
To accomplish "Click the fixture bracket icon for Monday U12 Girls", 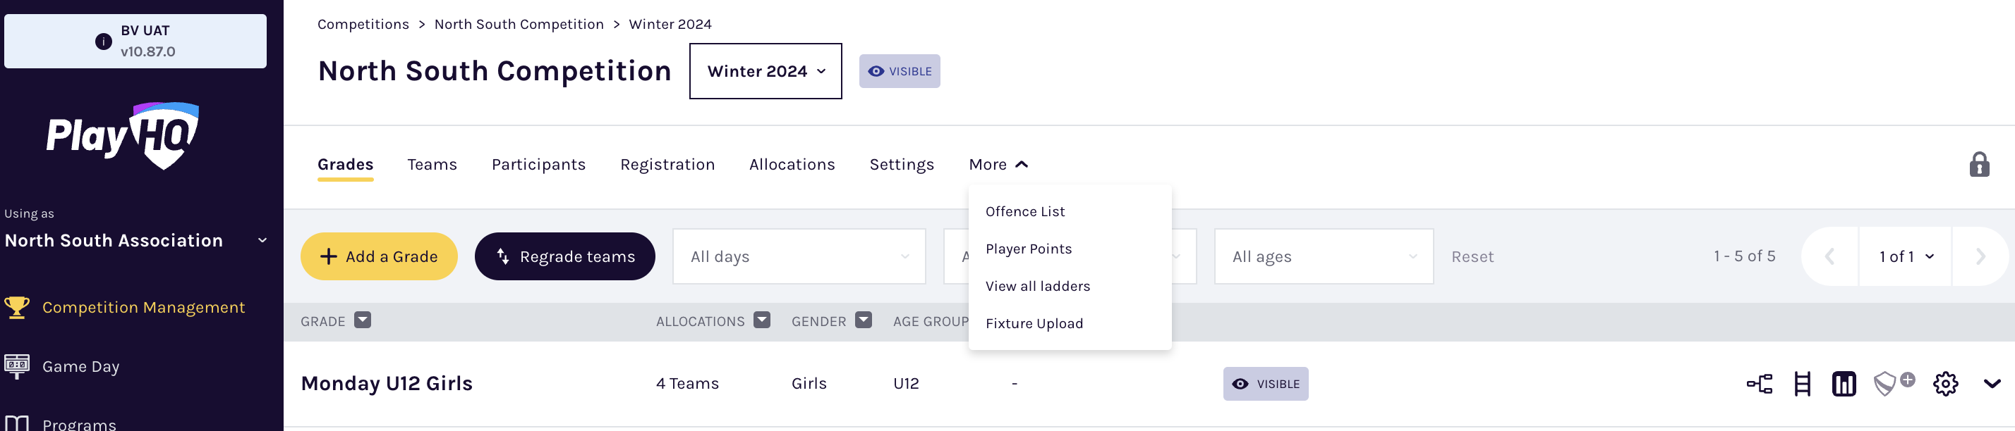I will tap(1759, 383).
